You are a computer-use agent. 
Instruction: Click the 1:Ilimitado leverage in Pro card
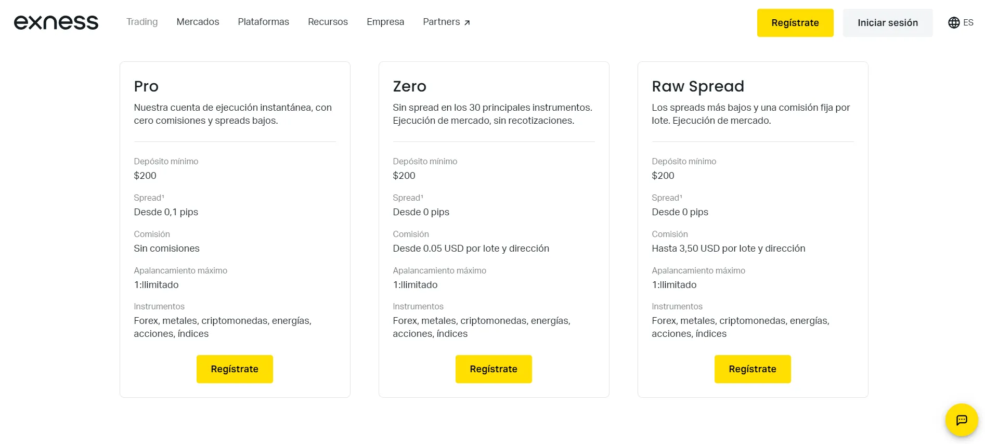(x=156, y=285)
